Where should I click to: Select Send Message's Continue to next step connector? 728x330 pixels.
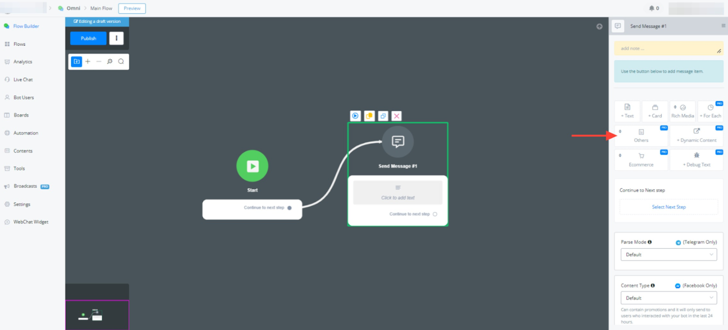click(x=435, y=214)
